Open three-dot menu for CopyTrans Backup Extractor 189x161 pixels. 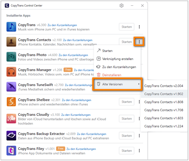click(139, 136)
